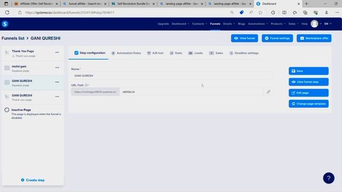
Task: Expand the Contacts dropdown menu
Action: pyautogui.click(x=199, y=23)
